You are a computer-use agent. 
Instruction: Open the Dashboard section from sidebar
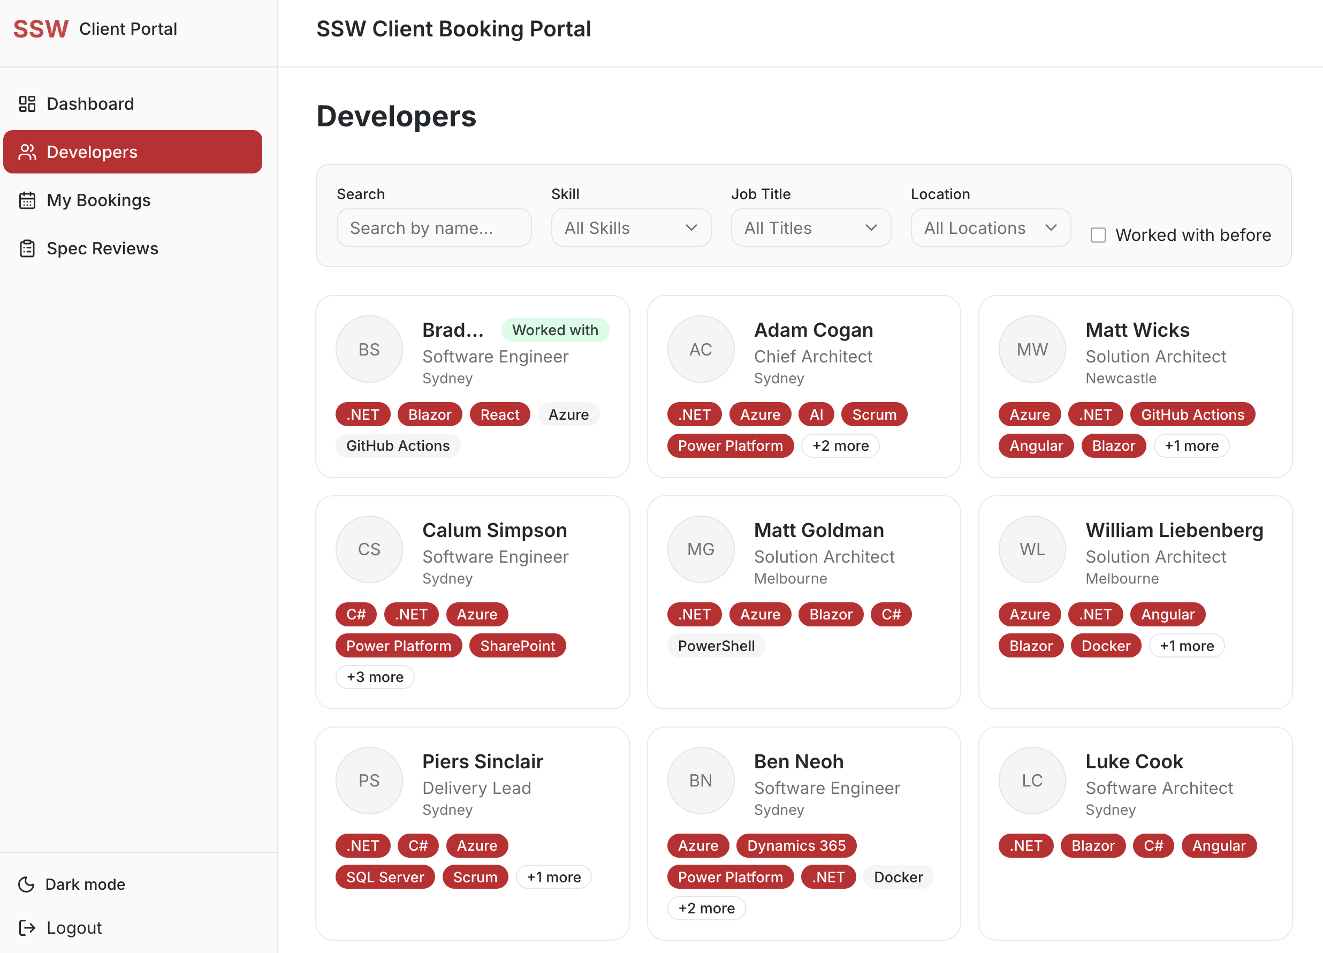coord(90,103)
